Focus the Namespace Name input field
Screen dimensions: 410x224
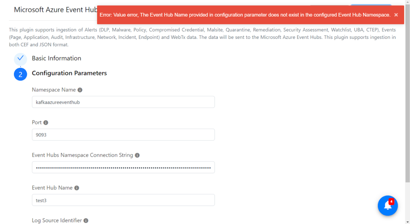coord(123,102)
